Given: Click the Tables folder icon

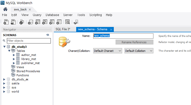Looking at the screenshot, I should coord(13,51).
